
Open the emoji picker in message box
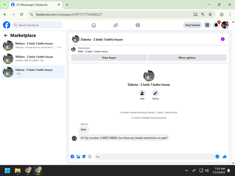click(217, 156)
